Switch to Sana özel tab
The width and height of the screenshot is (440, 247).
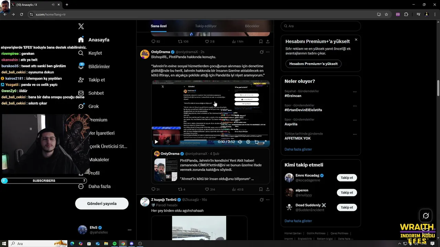click(x=158, y=26)
